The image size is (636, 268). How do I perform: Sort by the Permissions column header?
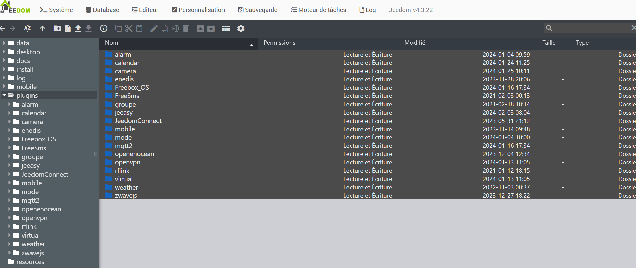coord(279,43)
